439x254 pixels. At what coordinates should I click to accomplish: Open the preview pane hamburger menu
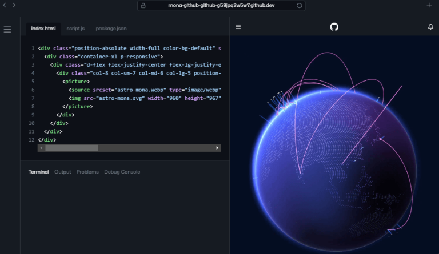click(x=238, y=27)
